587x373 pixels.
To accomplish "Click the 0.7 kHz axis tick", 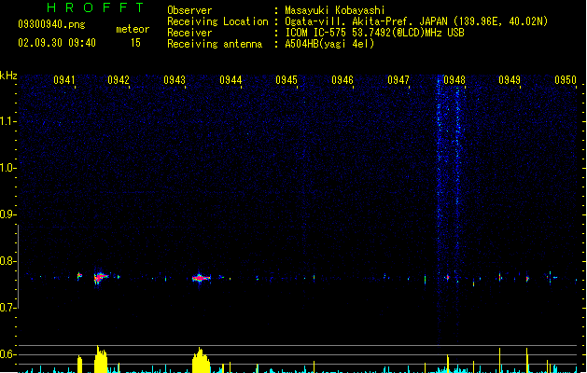I will (7, 308).
